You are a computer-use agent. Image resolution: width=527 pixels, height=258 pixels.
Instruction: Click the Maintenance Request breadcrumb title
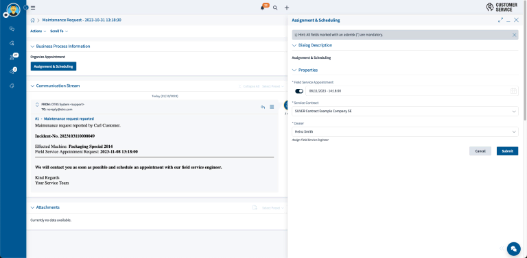tap(82, 20)
